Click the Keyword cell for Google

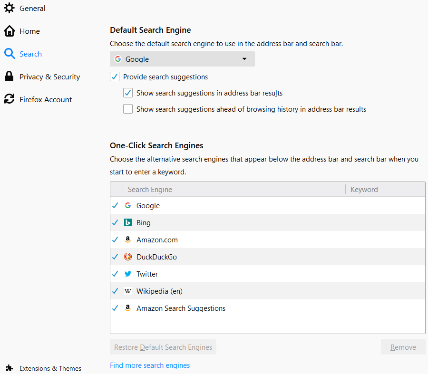[385, 205]
